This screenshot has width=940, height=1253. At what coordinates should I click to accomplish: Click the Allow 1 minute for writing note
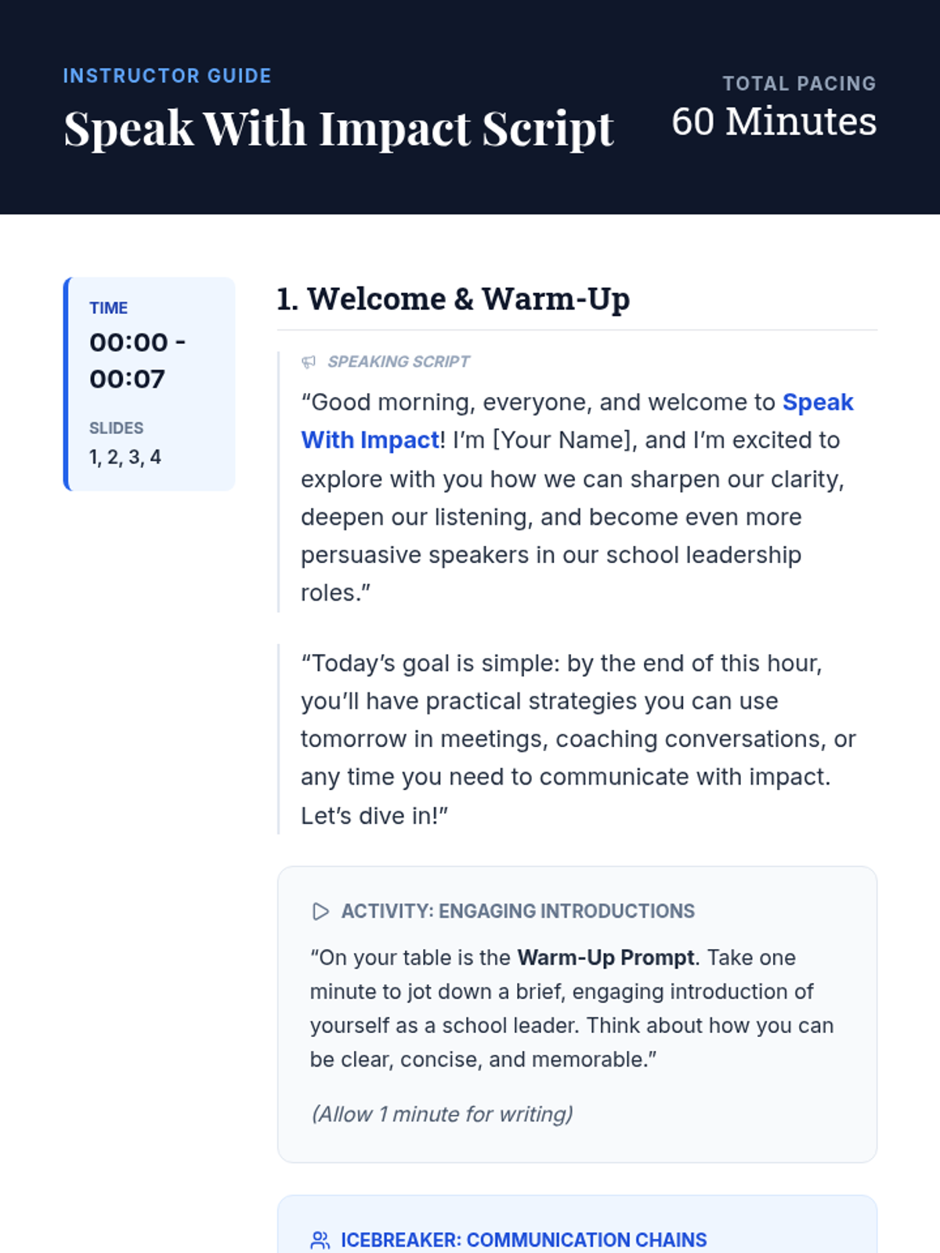coord(442,1114)
